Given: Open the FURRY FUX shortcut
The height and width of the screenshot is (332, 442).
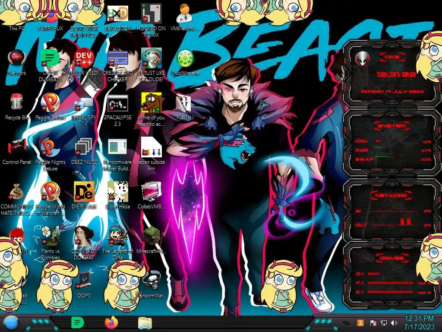Looking at the screenshot, I should [x=51, y=17].
